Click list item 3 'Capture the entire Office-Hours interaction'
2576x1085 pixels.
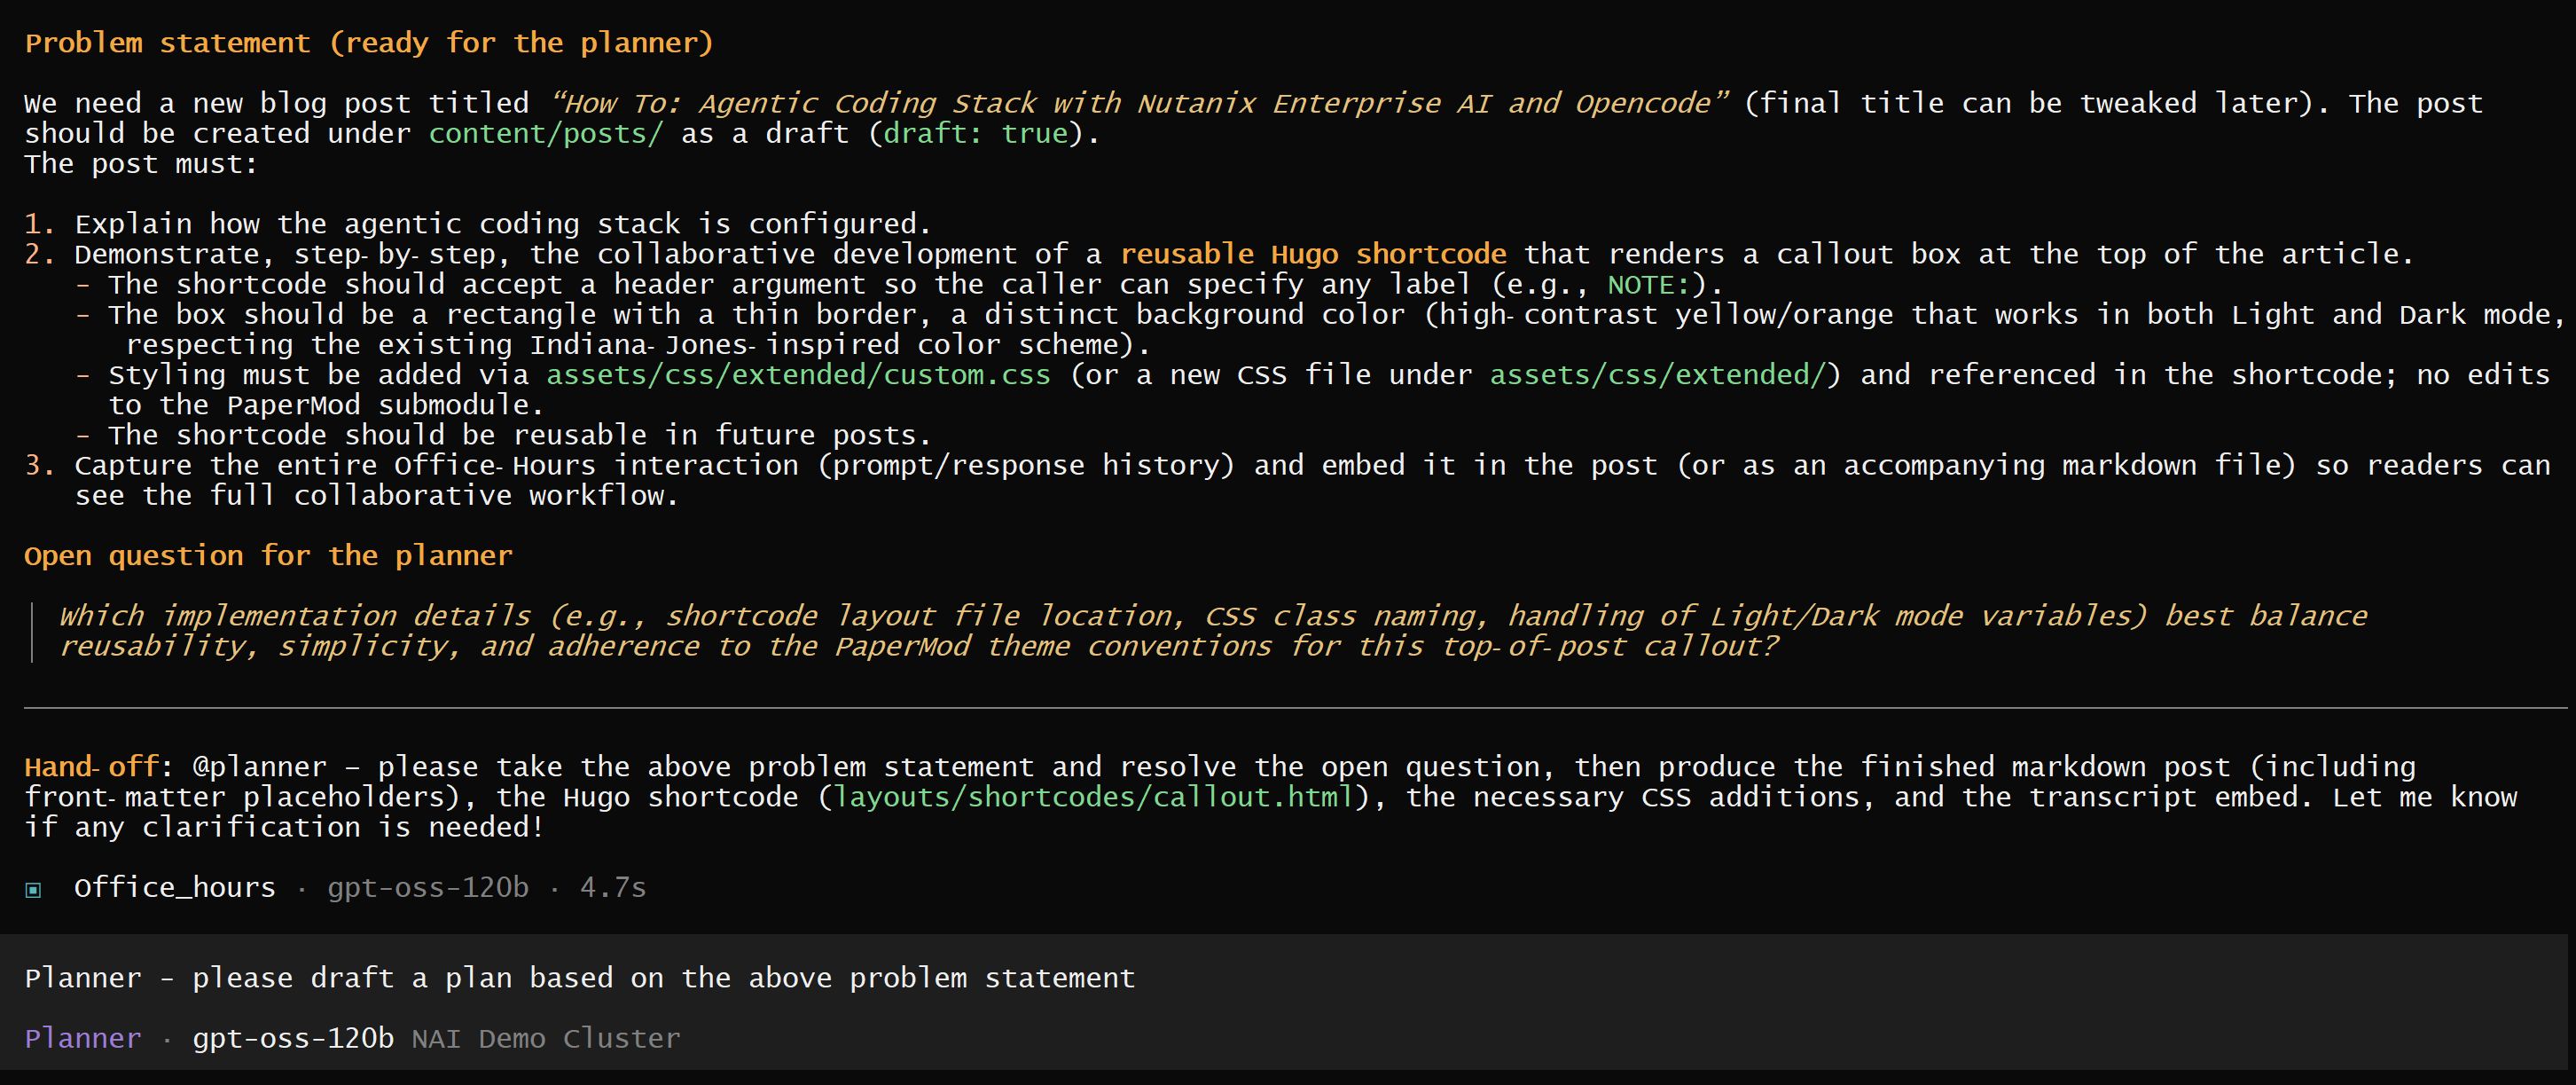click(x=1312, y=481)
